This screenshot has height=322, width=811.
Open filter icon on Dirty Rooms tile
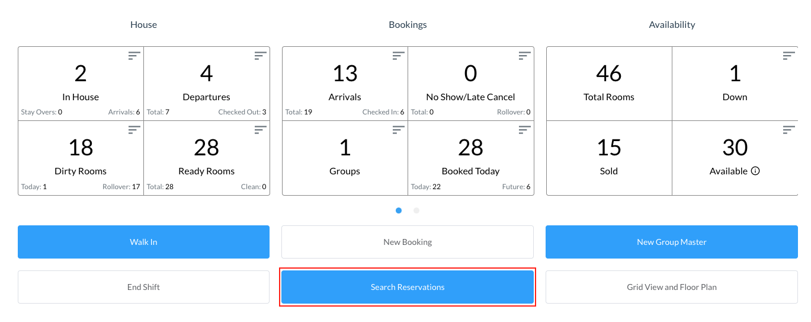[134, 129]
